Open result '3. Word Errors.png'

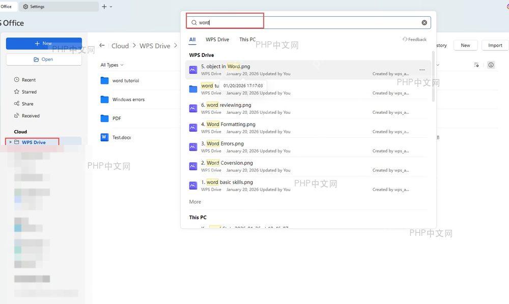point(308,147)
